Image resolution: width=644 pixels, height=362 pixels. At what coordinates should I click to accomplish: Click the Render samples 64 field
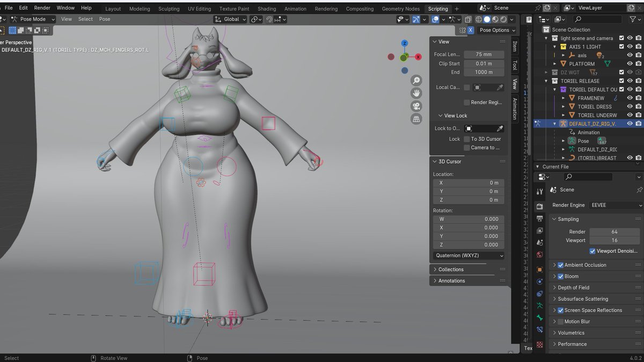[x=616, y=231]
